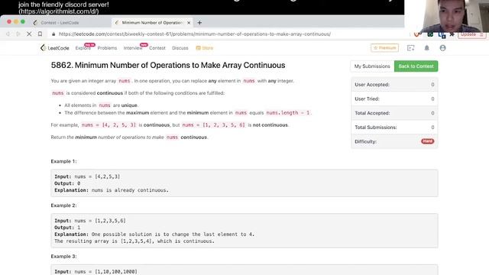Click the Brave shield icon
489x275 pixels.
point(416,34)
